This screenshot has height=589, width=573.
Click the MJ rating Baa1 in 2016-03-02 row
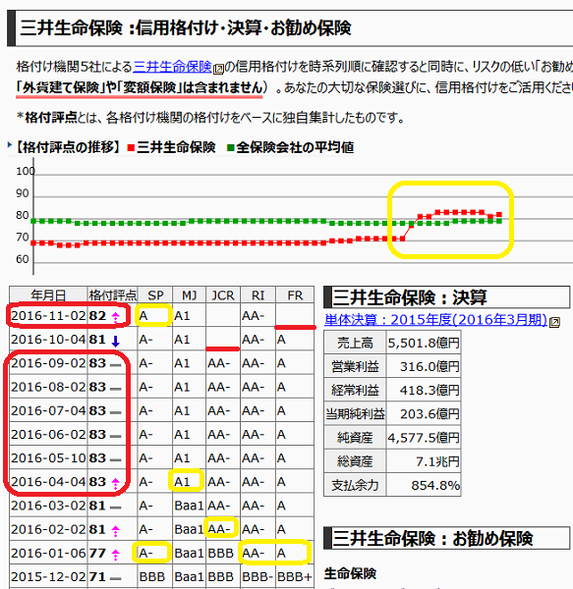pyautogui.click(x=189, y=506)
